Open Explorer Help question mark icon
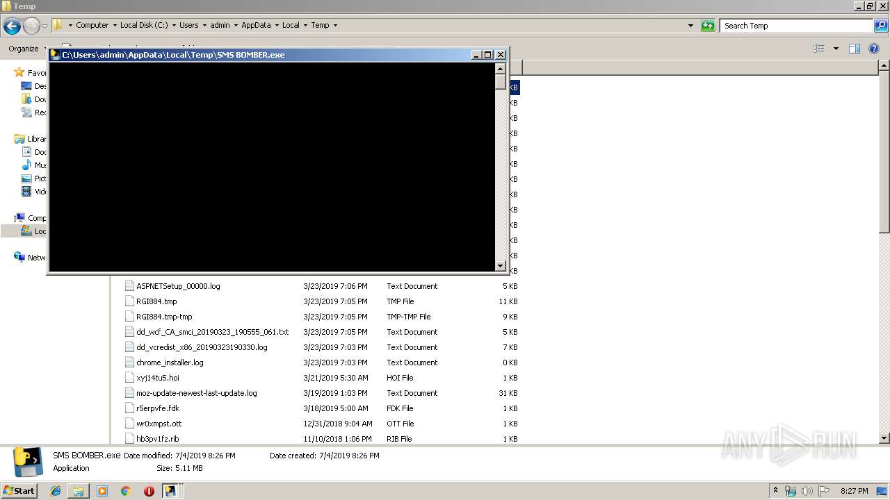This screenshot has height=500, width=890. pyautogui.click(x=874, y=49)
